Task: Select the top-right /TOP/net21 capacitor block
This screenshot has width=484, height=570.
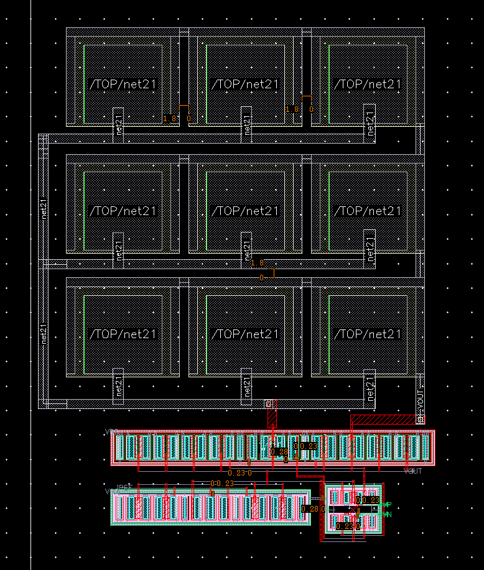Action: 368,77
